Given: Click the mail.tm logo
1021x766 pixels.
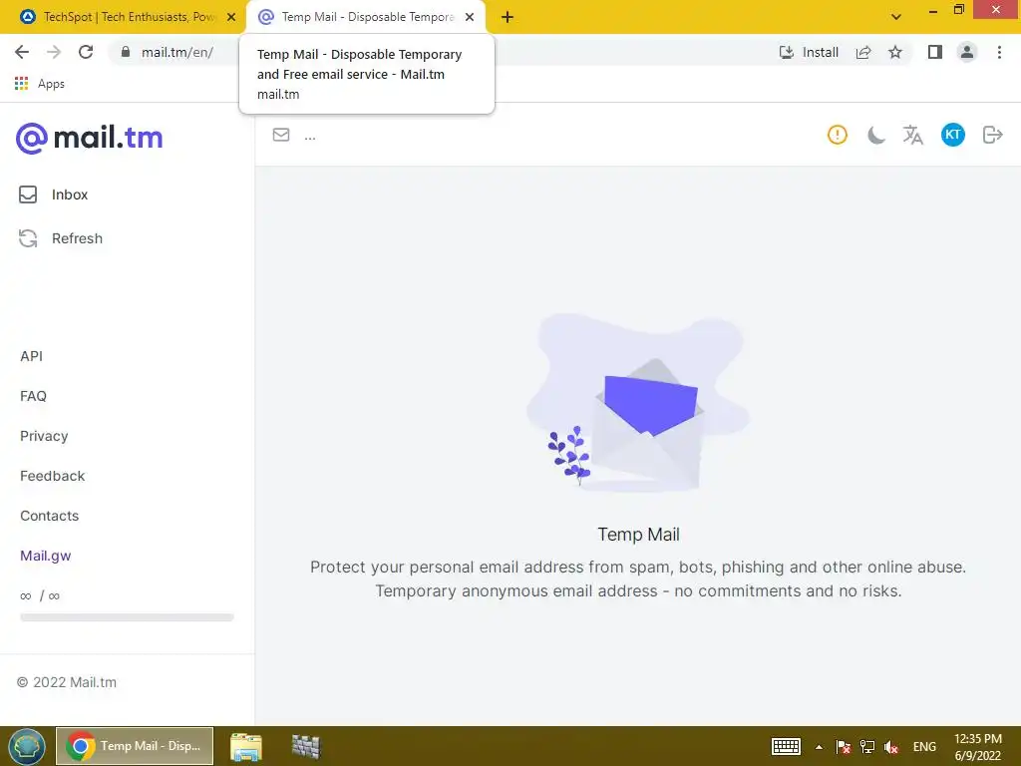Looking at the screenshot, I should coord(89,138).
